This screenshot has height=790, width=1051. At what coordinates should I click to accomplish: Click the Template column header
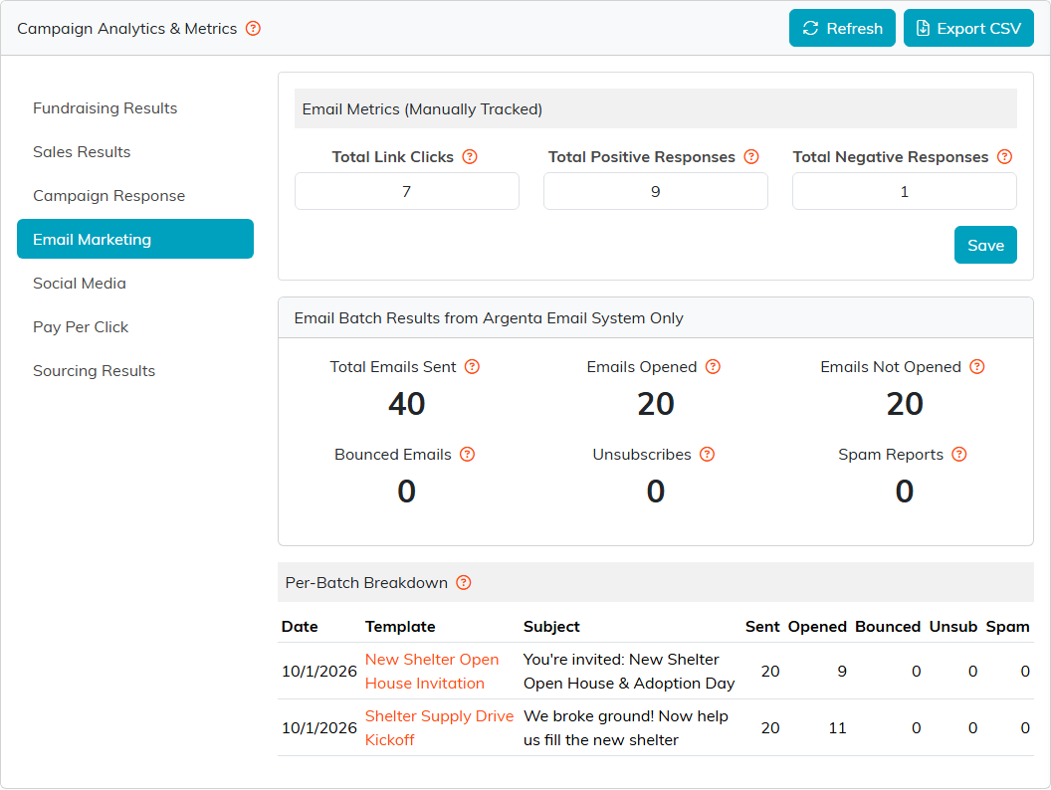point(400,627)
